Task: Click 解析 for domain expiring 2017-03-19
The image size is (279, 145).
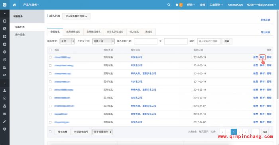Action: 262,81
